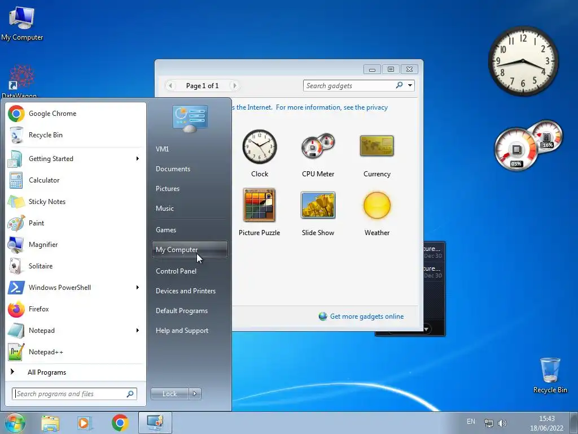578x434 pixels.
Task: Click the taskbar clock showing 15:43
Action: pyautogui.click(x=546, y=423)
